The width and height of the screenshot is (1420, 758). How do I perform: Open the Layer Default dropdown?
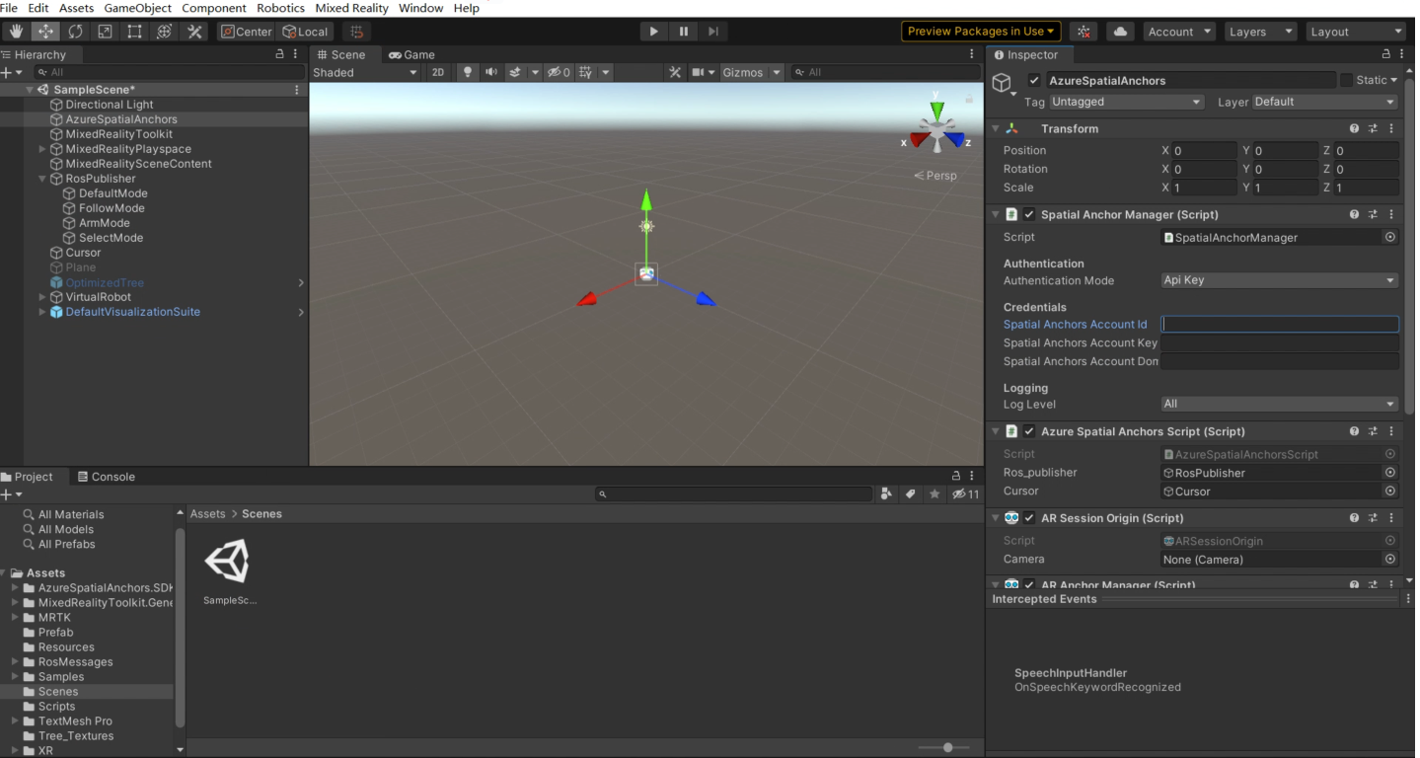1325,102
